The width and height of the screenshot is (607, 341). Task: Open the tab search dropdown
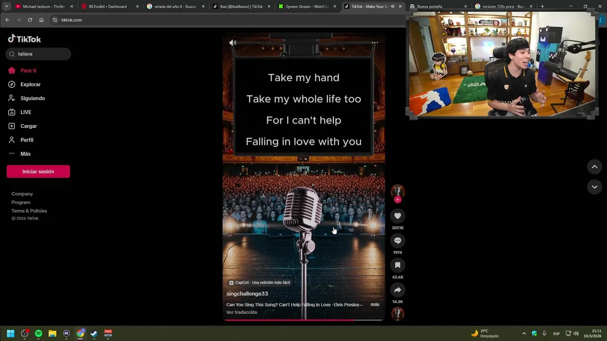click(7, 7)
